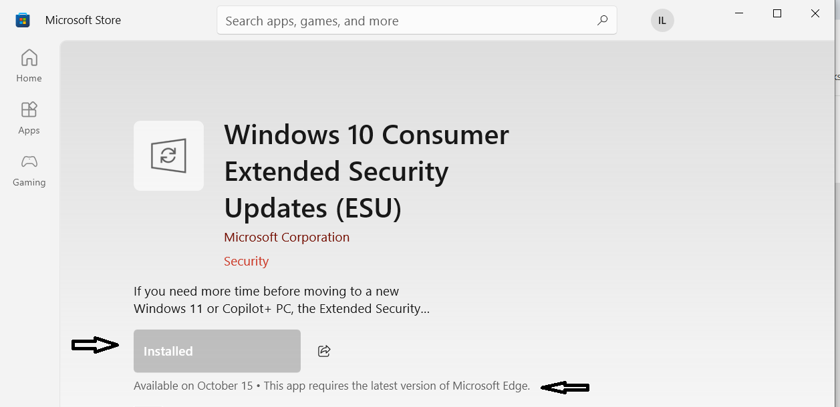Open the Microsoft Corporation publisher page

287,237
